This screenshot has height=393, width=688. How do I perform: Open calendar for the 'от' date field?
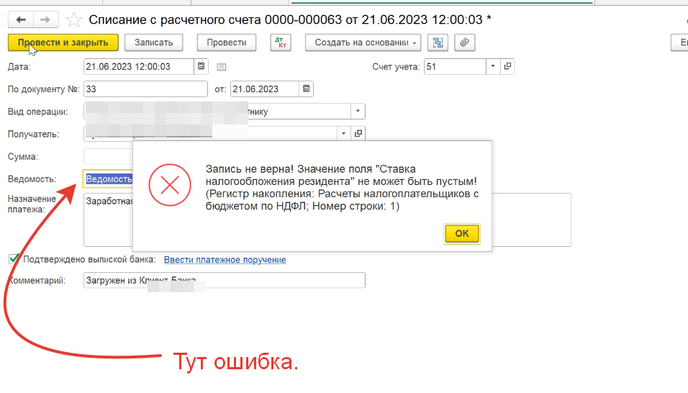click(x=307, y=89)
